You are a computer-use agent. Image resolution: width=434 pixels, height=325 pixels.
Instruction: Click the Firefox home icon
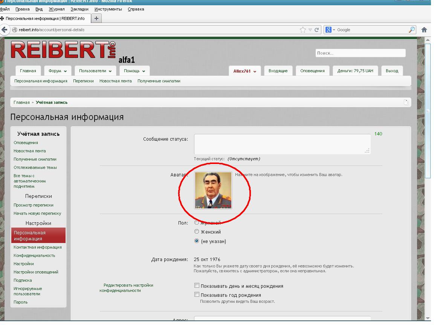coord(424,30)
